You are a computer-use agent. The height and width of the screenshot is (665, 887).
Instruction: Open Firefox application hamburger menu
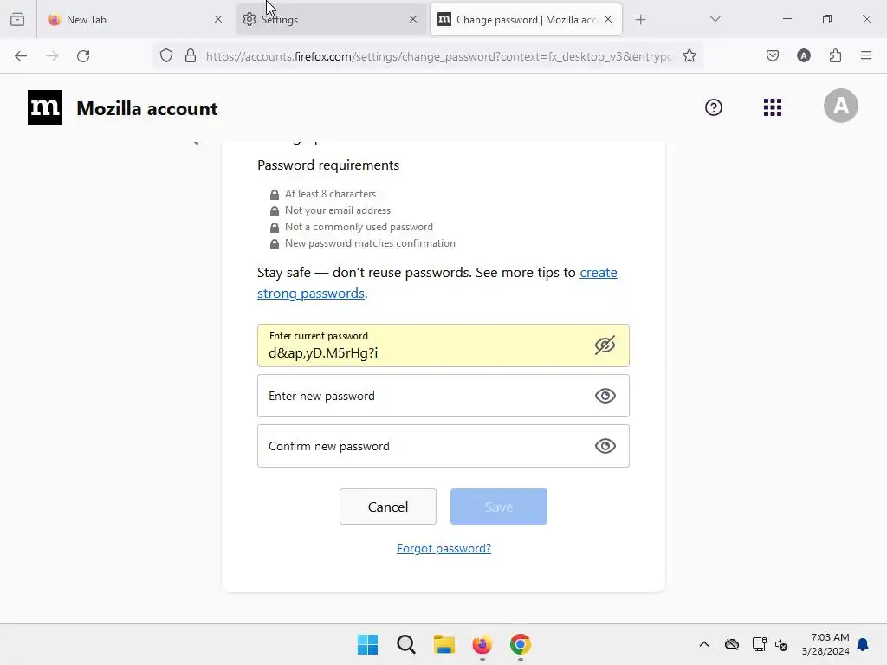[x=866, y=55]
